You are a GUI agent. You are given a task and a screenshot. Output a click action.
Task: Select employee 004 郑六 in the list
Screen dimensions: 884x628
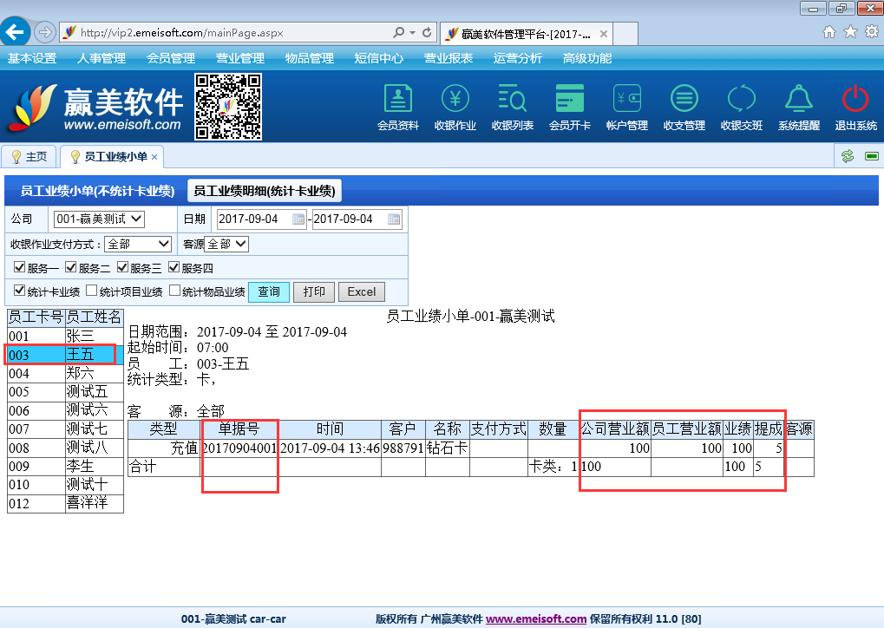point(65,373)
